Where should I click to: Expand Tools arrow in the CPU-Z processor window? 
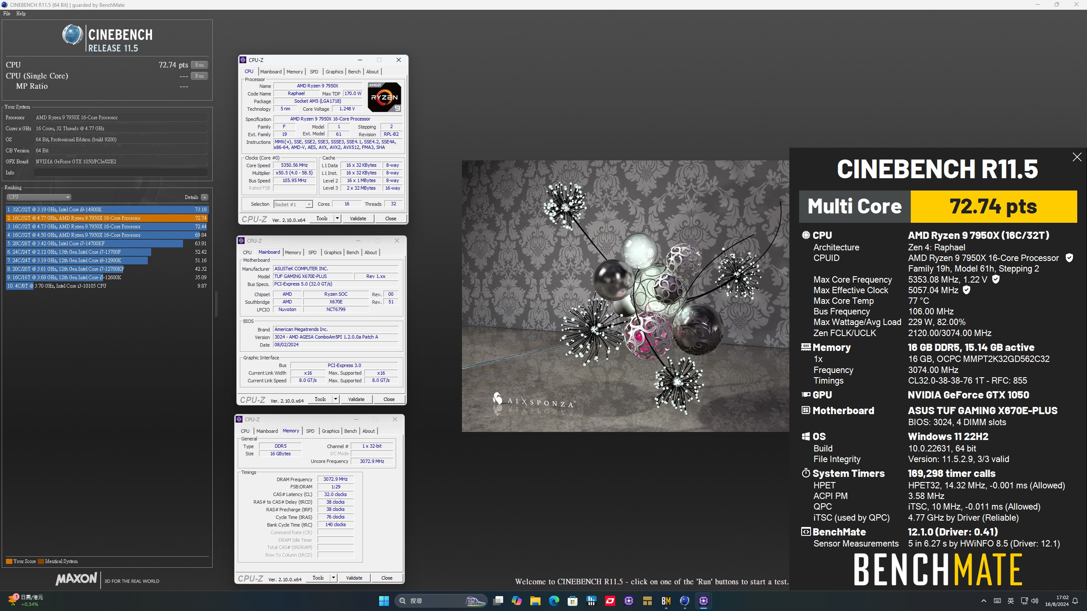337,219
